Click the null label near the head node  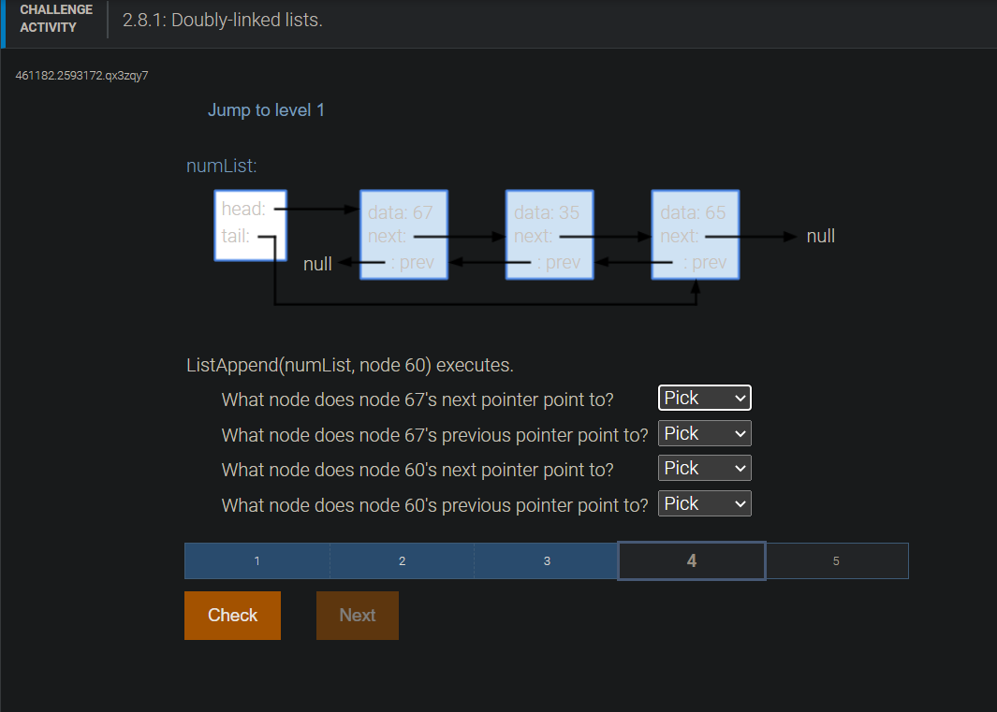(x=317, y=264)
